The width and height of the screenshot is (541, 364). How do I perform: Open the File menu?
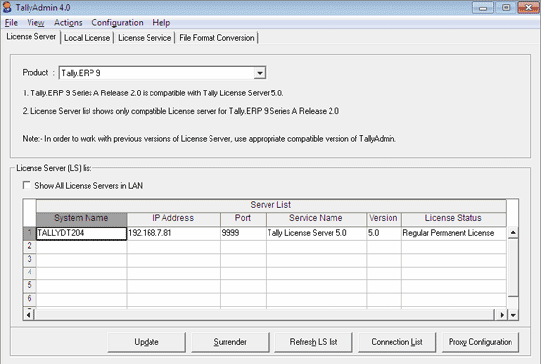pos(11,23)
